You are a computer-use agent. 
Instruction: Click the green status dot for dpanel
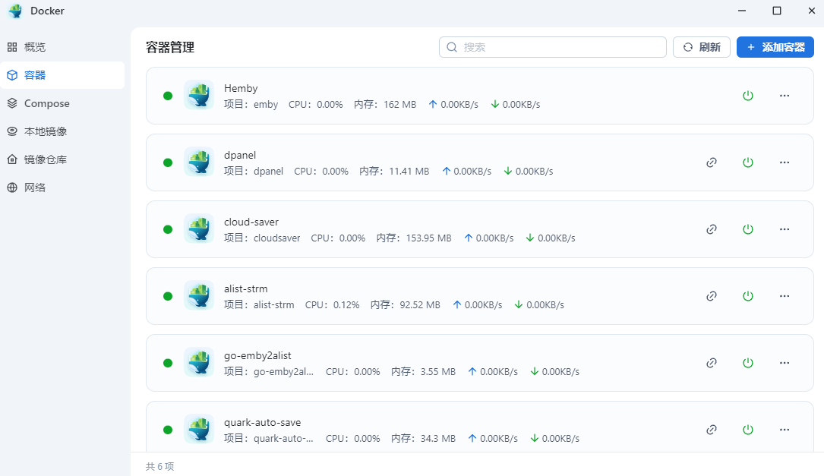168,162
